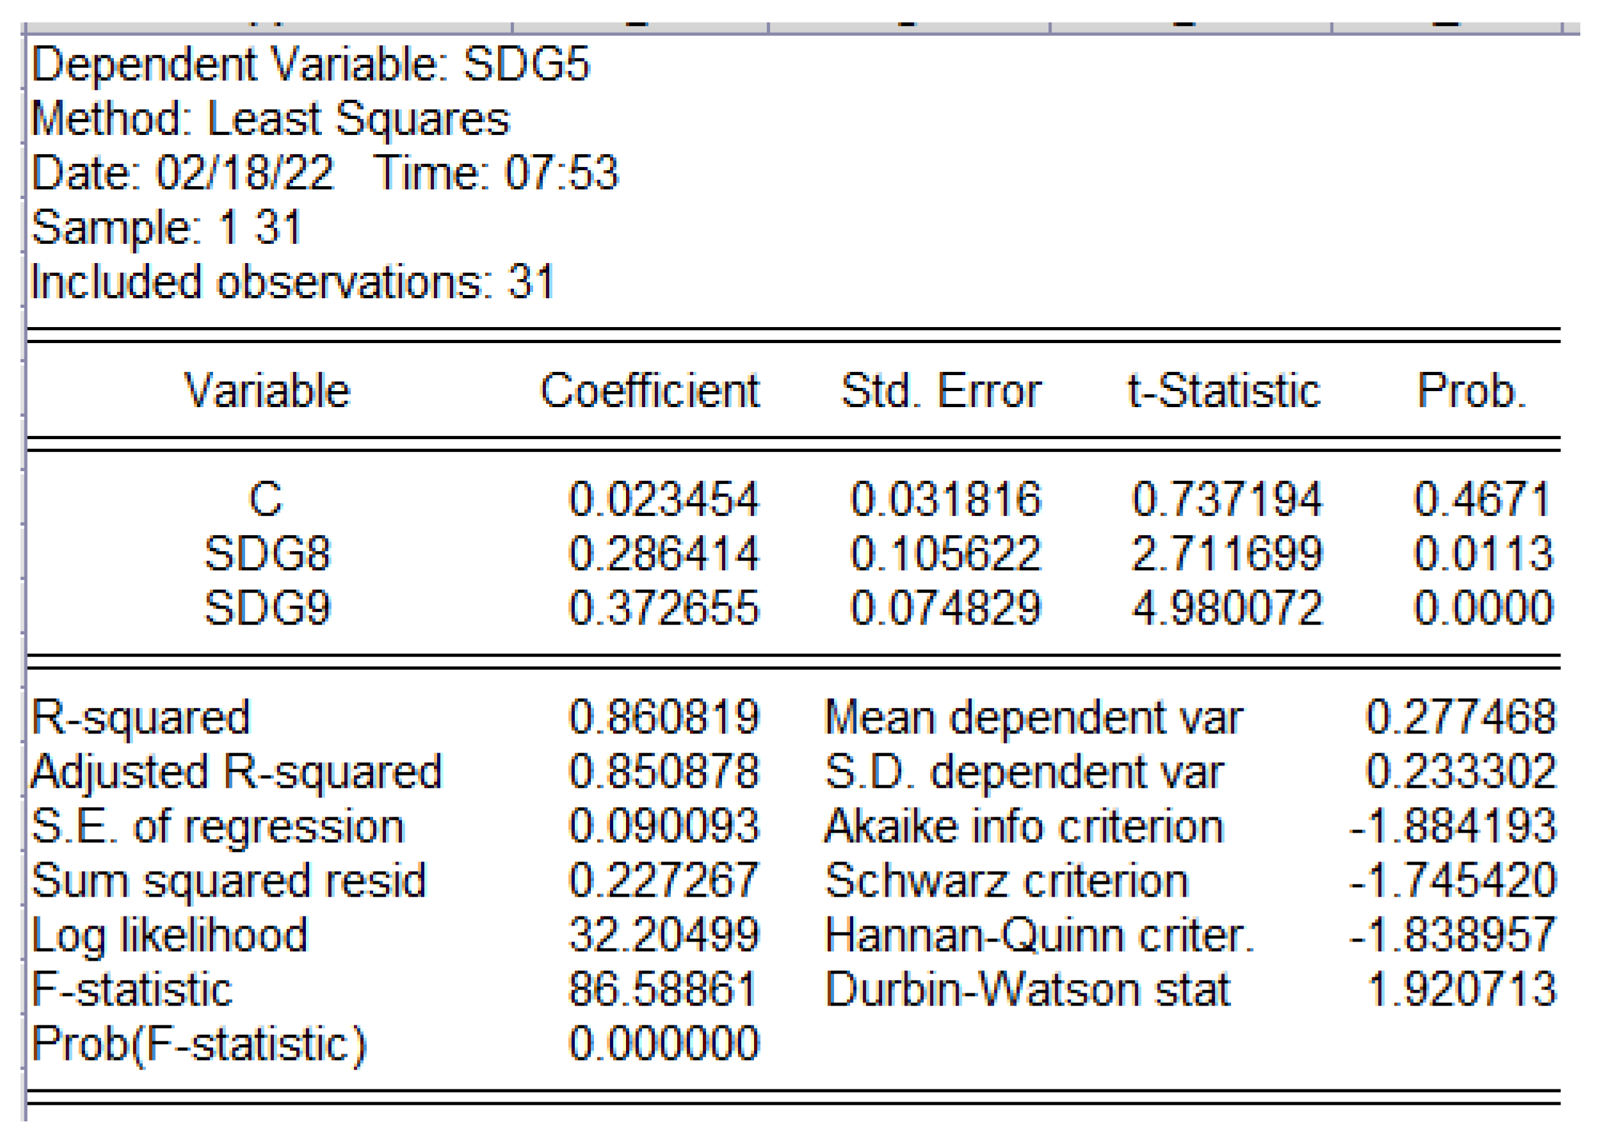Click the Prob. column header
The height and width of the screenshot is (1138, 1604).
coord(1471,390)
